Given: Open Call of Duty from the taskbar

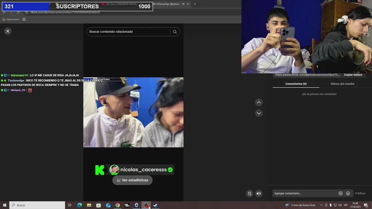Looking at the screenshot, I should [127, 205].
